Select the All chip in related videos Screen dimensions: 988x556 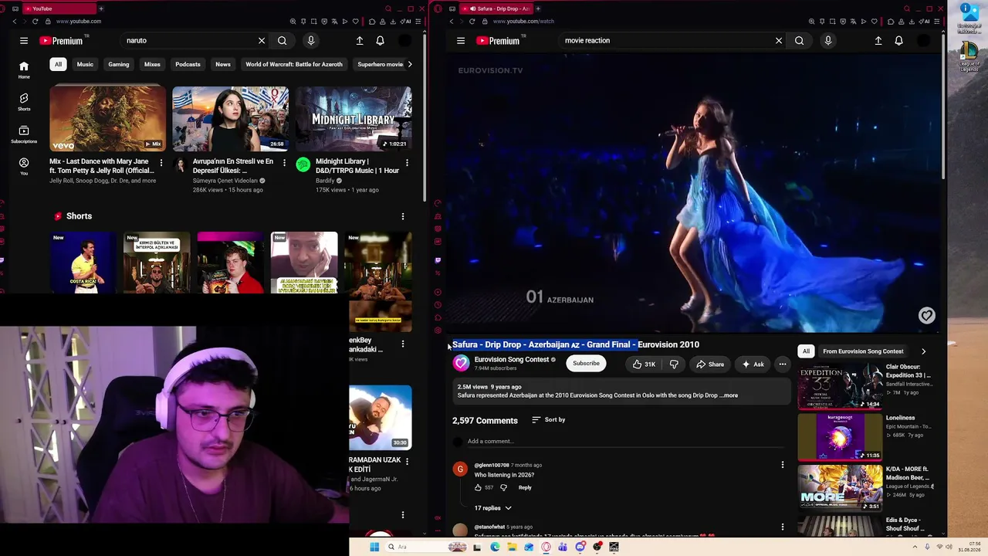click(x=806, y=351)
